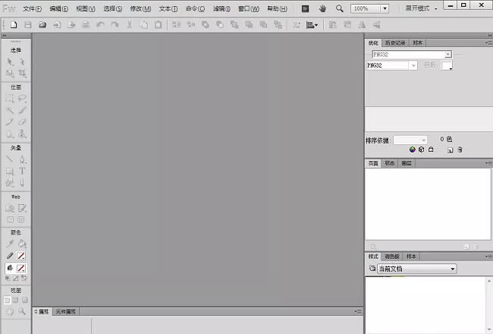
Task: Select the Text tool
Action: coord(22,172)
